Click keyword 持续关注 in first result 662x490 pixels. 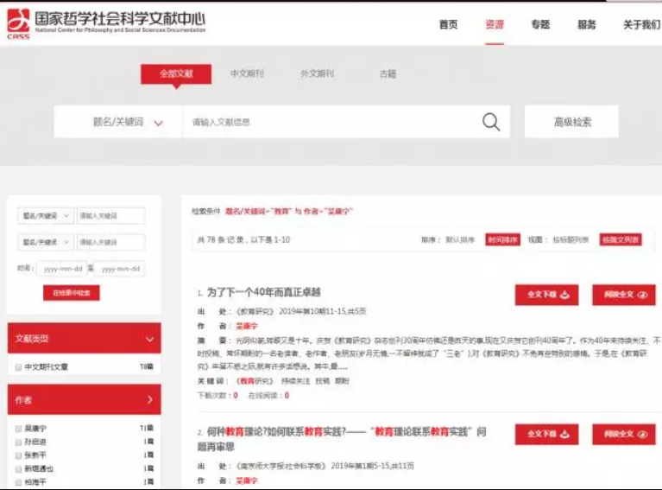[x=295, y=381]
